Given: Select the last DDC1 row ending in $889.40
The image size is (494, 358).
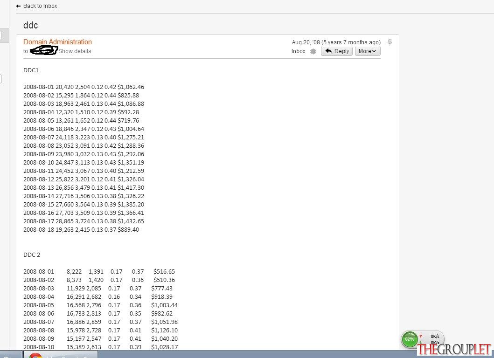Looking at the screenshot, I should point(81,230).
